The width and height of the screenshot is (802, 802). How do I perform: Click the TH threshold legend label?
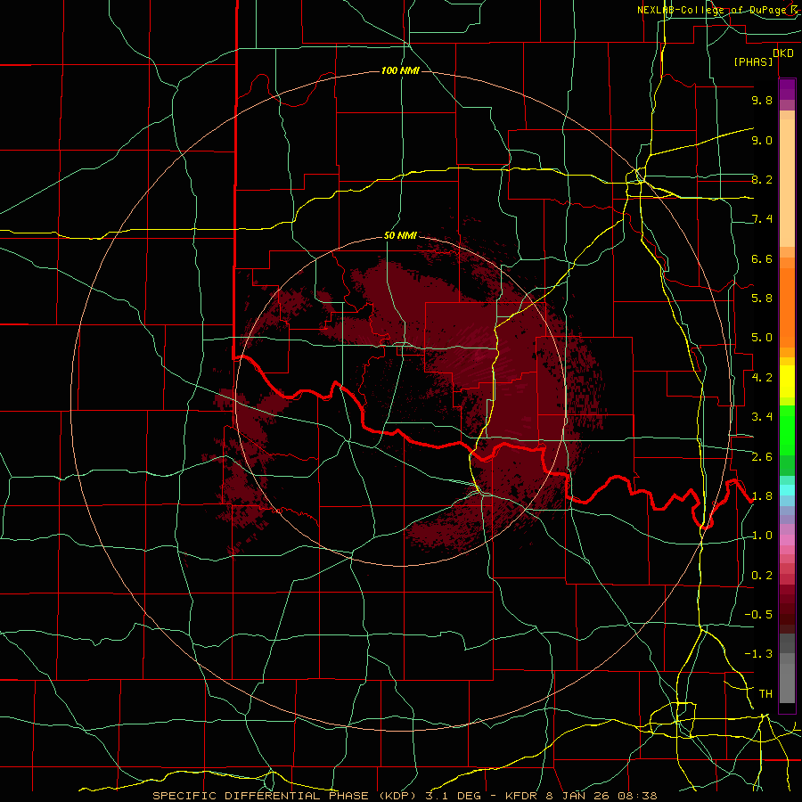pyautogui.click(x=765, y=694)
